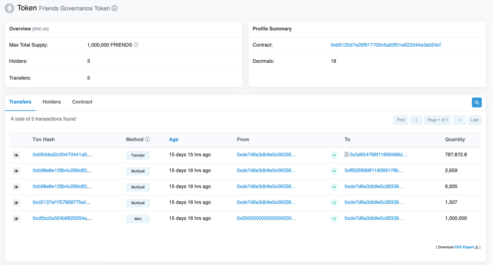Open the blue search button

click(x=477, y=103)
